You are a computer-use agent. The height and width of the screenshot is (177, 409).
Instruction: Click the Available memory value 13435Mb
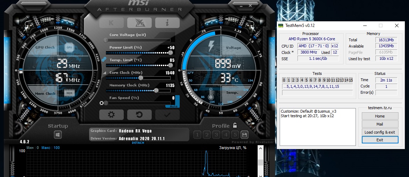coord(386,46)
